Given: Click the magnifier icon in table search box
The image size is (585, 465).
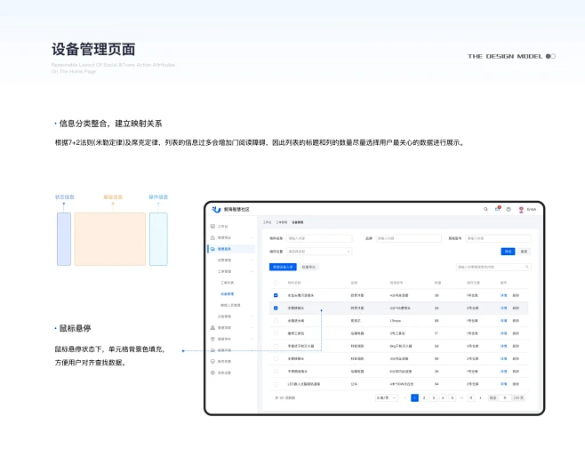Looking at the screenshot, I should (527, 267).
